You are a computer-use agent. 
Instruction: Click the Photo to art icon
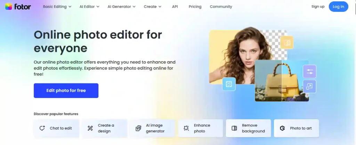coord(282,128)
